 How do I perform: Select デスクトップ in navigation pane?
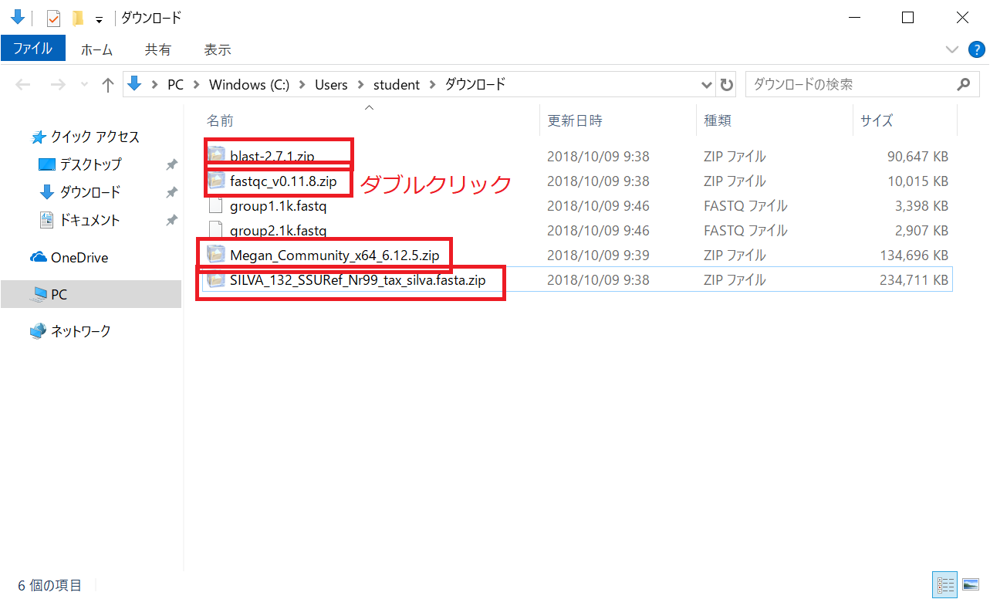[90, 164]
